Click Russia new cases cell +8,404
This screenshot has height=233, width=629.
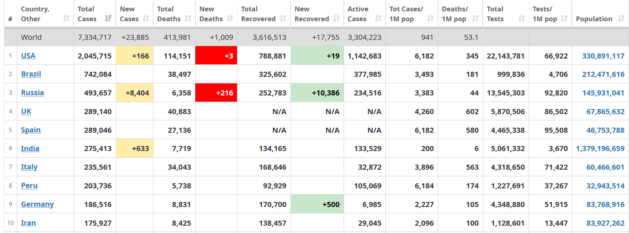(x=134, y=93)
